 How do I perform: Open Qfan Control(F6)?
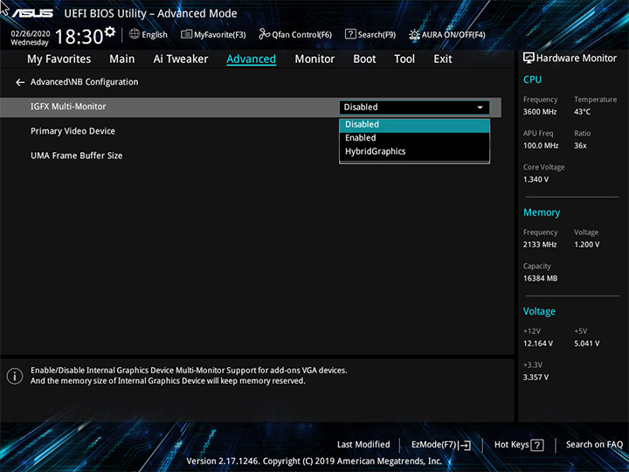295,34
